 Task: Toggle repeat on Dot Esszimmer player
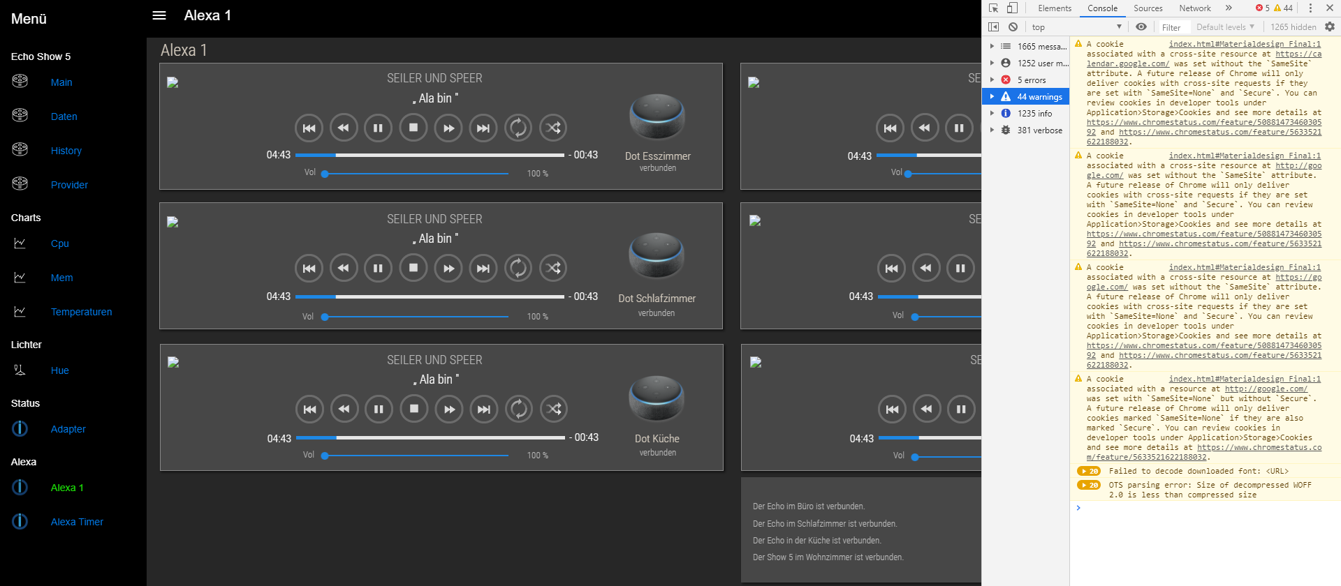coord(518,128)
